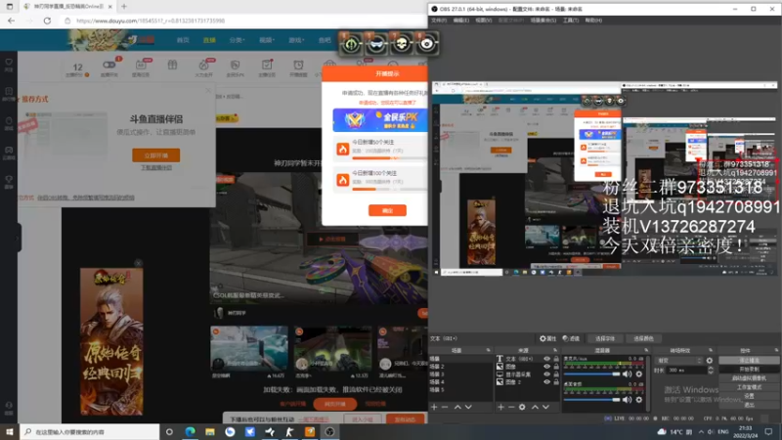Image resolution: width=782 pixels, height=440 pixels.
Task: Click the trophy icon in Douyu left sidebar
Action: tap(9, 179)
